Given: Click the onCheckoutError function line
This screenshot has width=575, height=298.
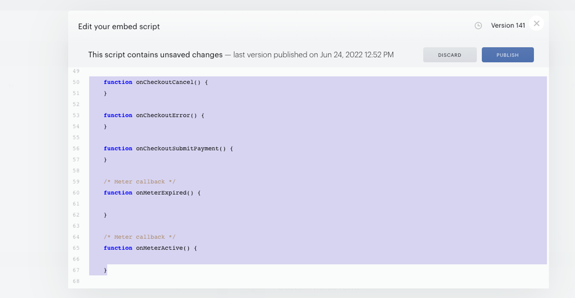Looking at the screenshot, I should [x=153, y=115].
